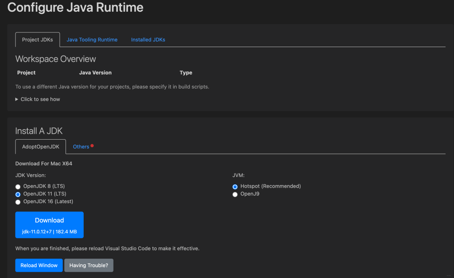Image resolution: width=454 pixels, height=278 pixels.
Task: Switch to the Project JDKs tab
Action: 37,40
